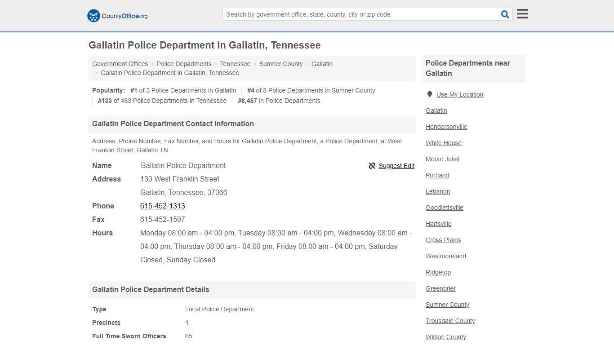Click #133 of 463 Tennessee ranking

tap(162, 101)
